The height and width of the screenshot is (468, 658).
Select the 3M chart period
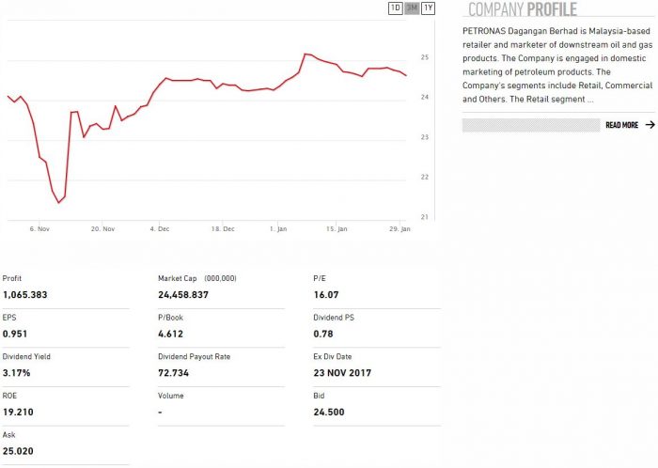pyautogui.click(x=412, y=8)
